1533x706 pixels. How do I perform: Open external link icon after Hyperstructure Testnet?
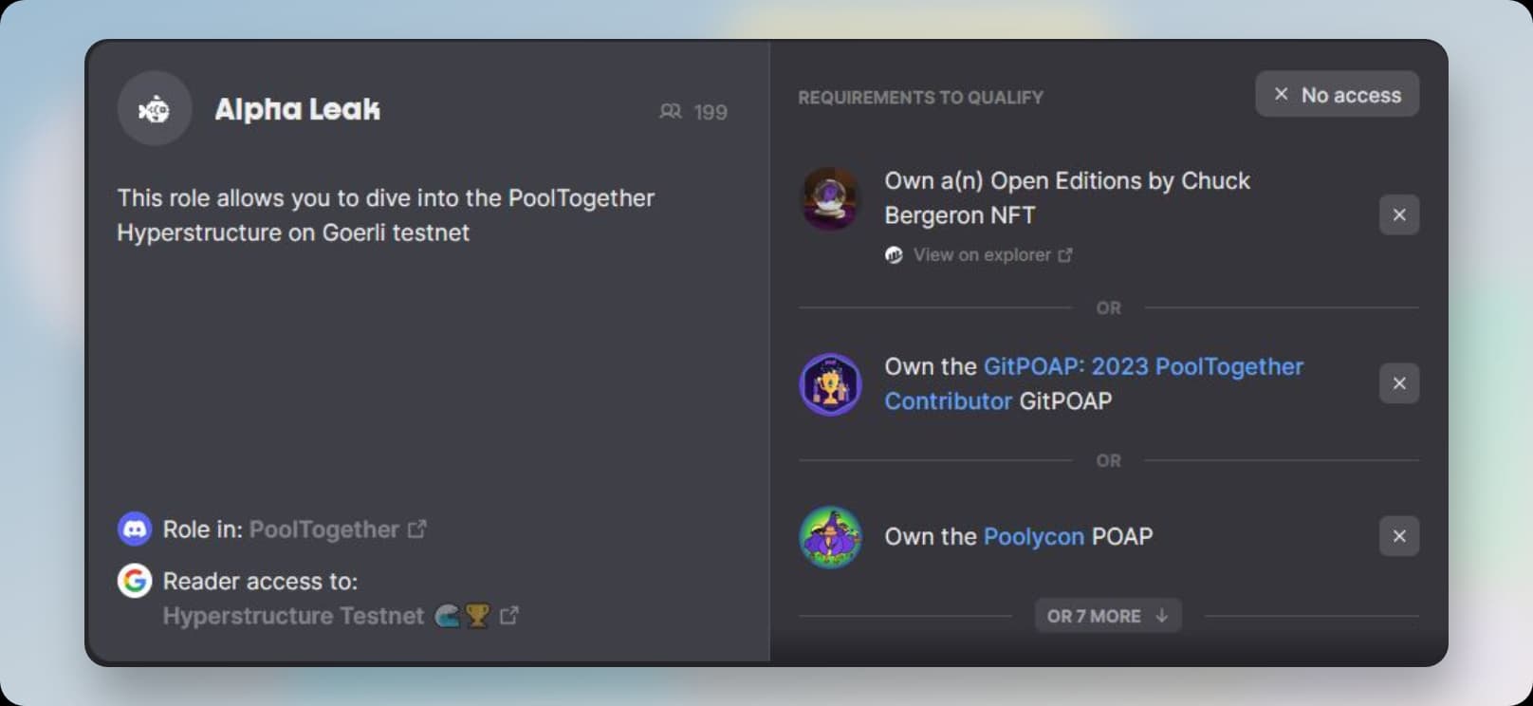coord(509,616)
